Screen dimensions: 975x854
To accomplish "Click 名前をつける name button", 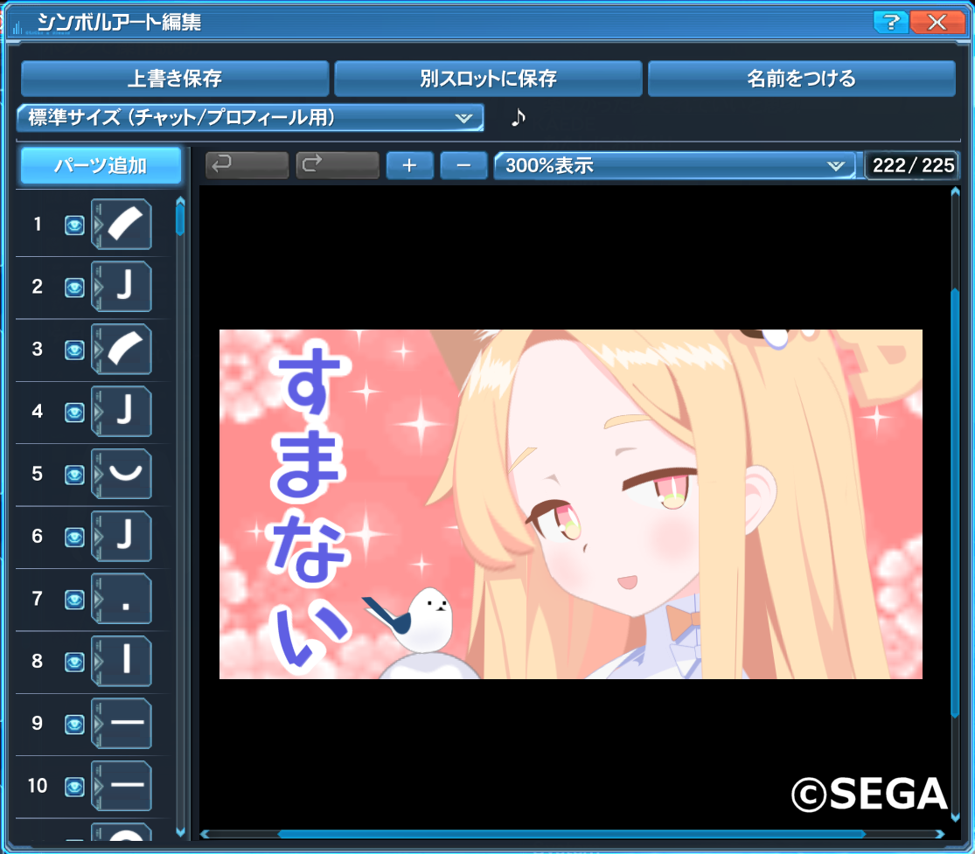I will tap(802, 79).
